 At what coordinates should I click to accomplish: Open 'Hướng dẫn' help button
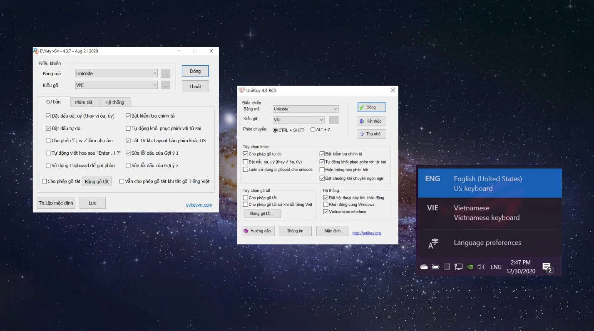tap(258, 231)
